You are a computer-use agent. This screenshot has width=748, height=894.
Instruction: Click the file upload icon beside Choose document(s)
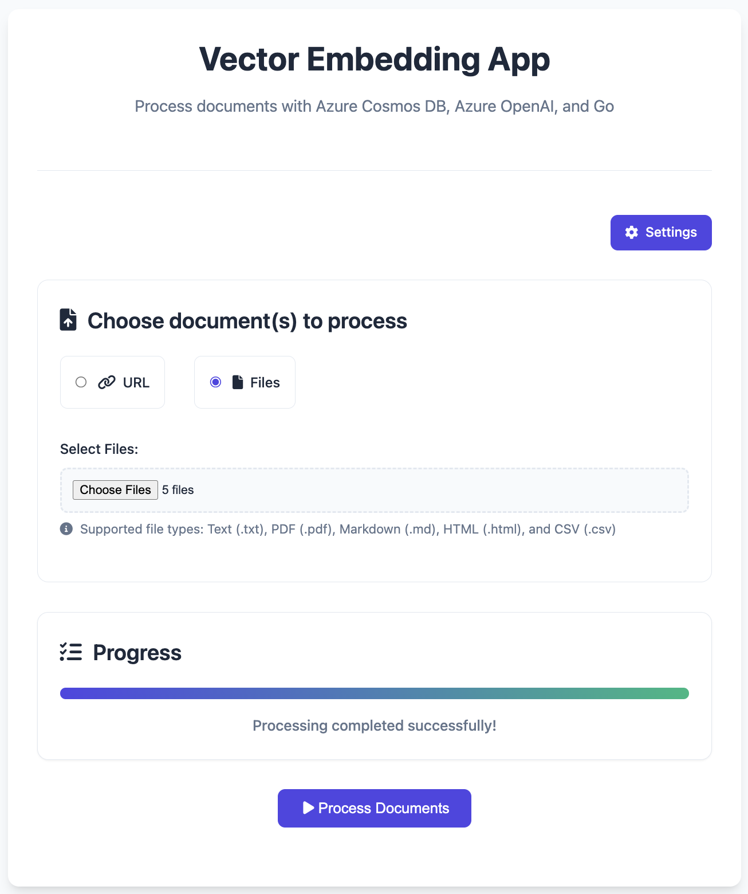click(68, 320)
